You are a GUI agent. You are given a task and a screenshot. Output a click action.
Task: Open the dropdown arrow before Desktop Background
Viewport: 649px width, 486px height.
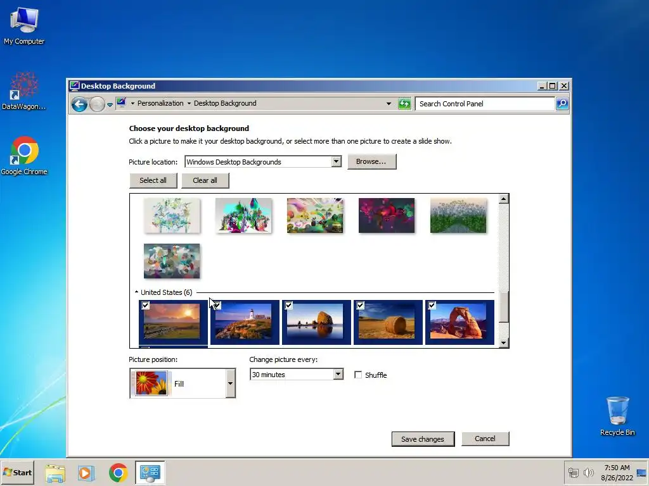[x=189, y=103]
